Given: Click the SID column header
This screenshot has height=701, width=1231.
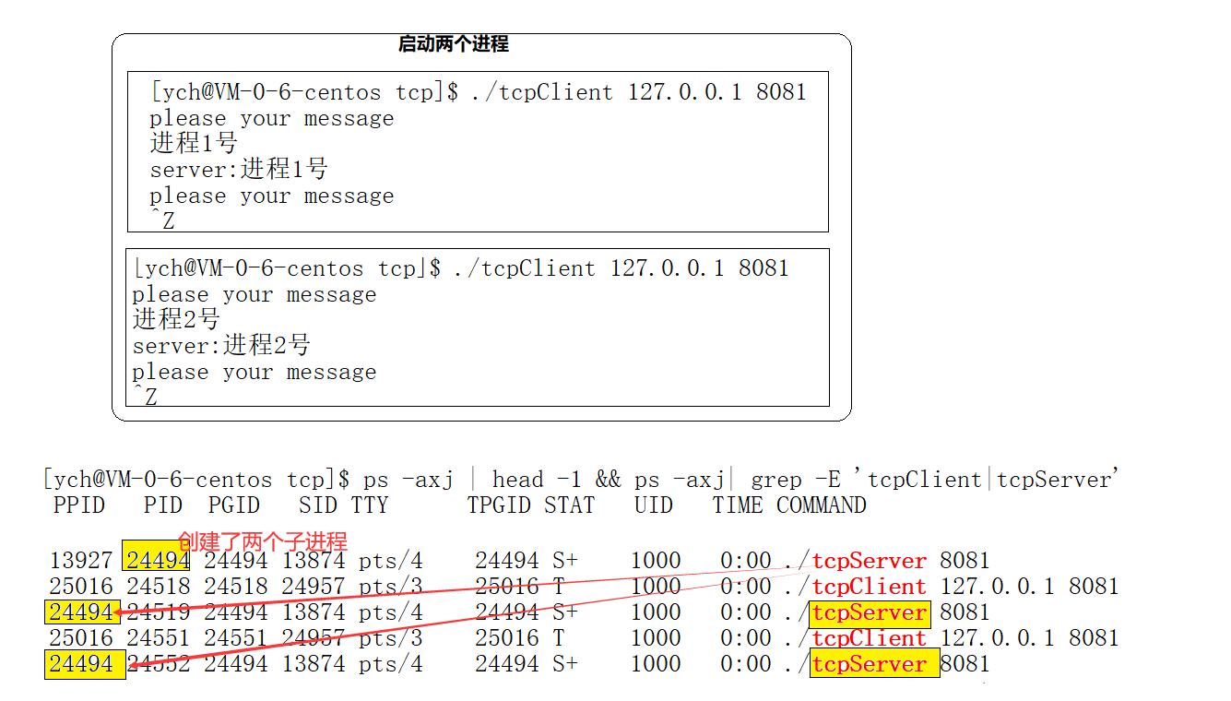Looking at the screenshot, I should tap(318, 505).
